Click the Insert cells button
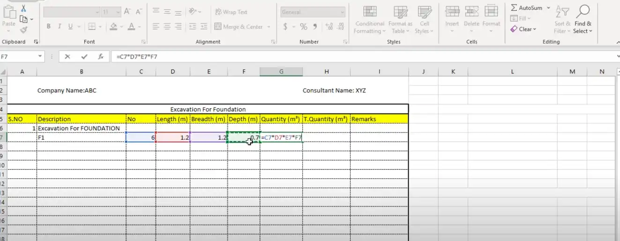The height and width of the screenshot is (241, 620). pos(452,19)
